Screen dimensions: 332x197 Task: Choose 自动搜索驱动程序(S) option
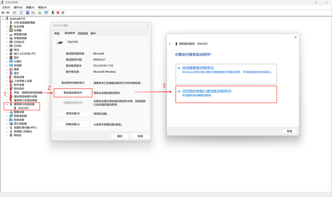click(x=226, y=74)
